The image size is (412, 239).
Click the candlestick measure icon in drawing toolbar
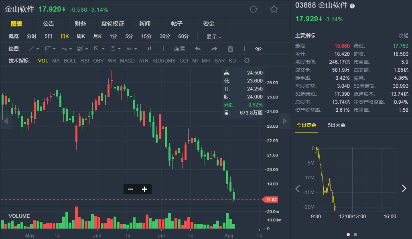pos(150,49)
